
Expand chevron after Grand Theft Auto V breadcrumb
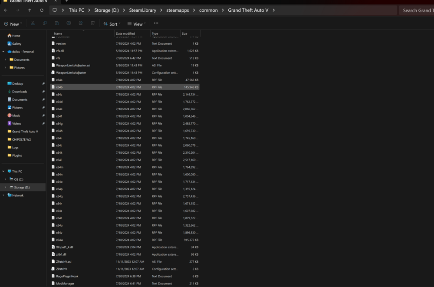pos(274,10)
